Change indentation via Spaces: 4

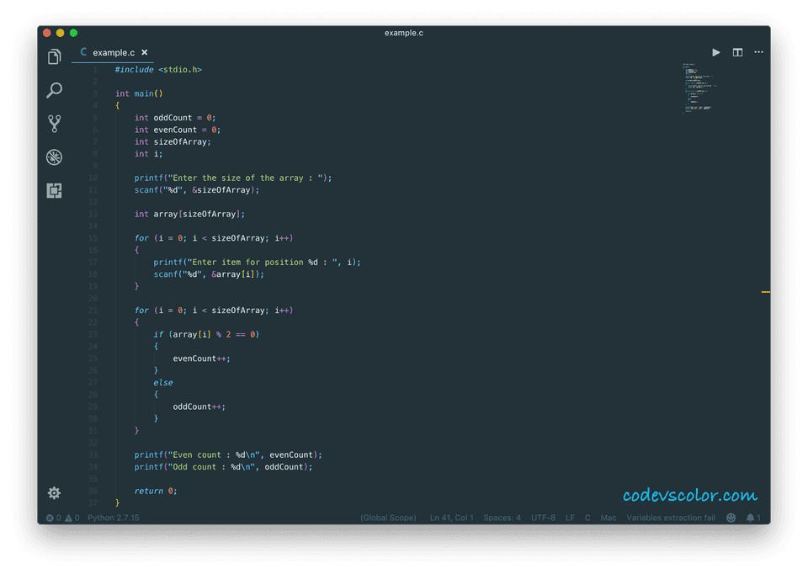[502, 518]
